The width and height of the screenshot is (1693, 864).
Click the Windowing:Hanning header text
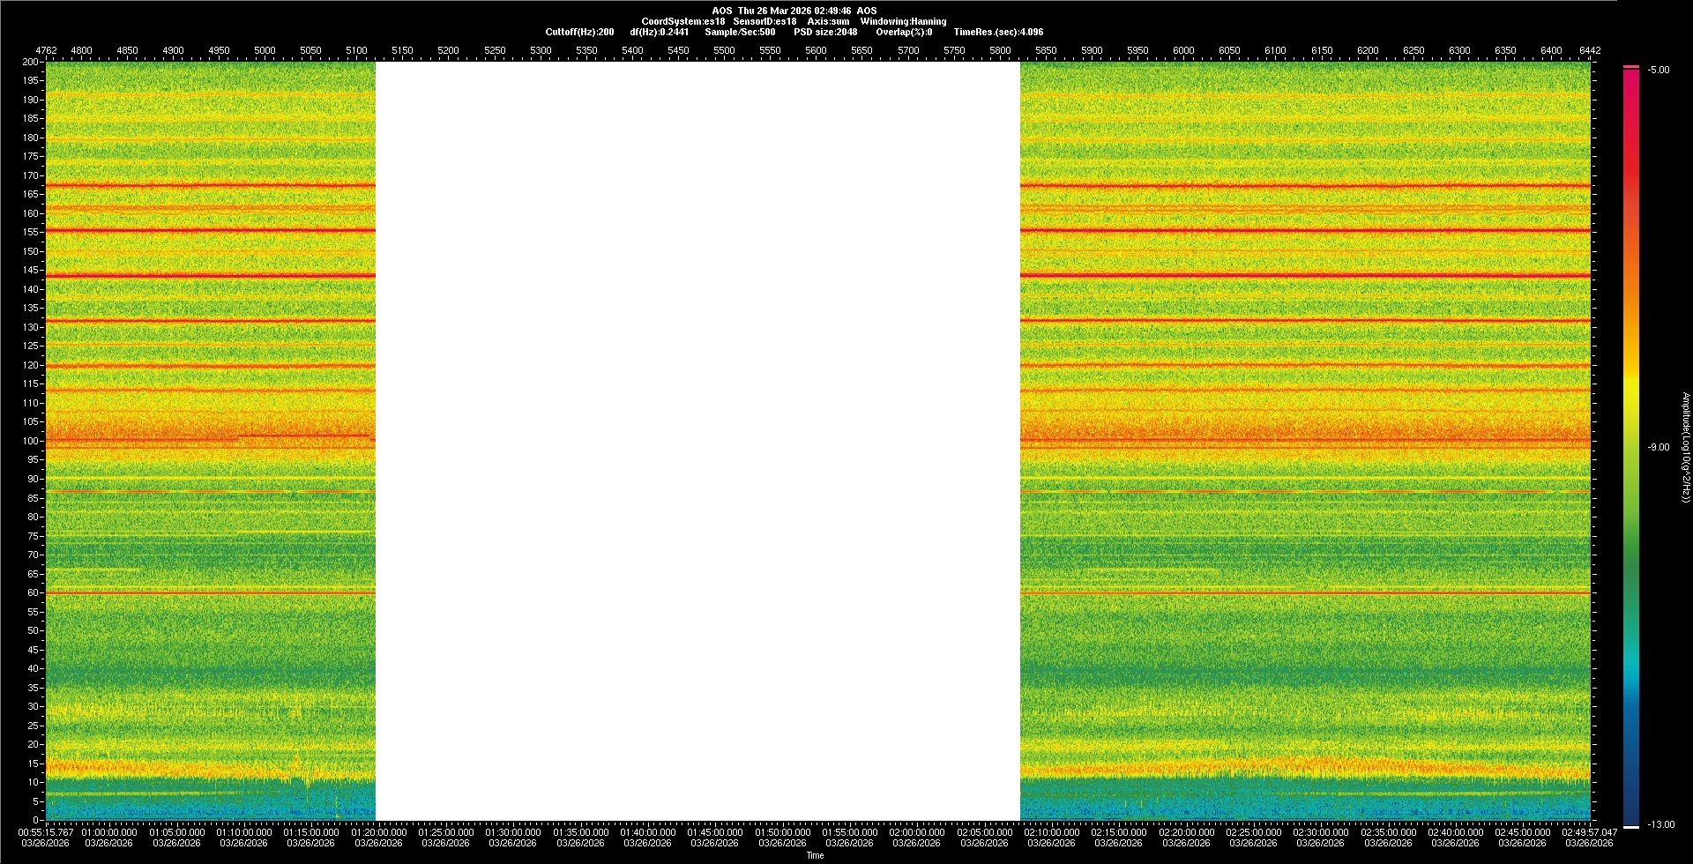[x=903, y=21]
